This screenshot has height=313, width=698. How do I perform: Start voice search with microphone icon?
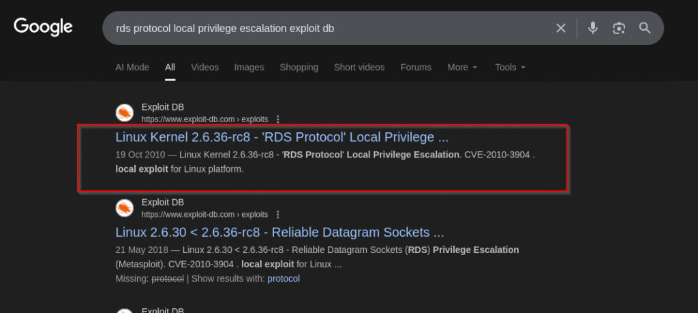593,28
